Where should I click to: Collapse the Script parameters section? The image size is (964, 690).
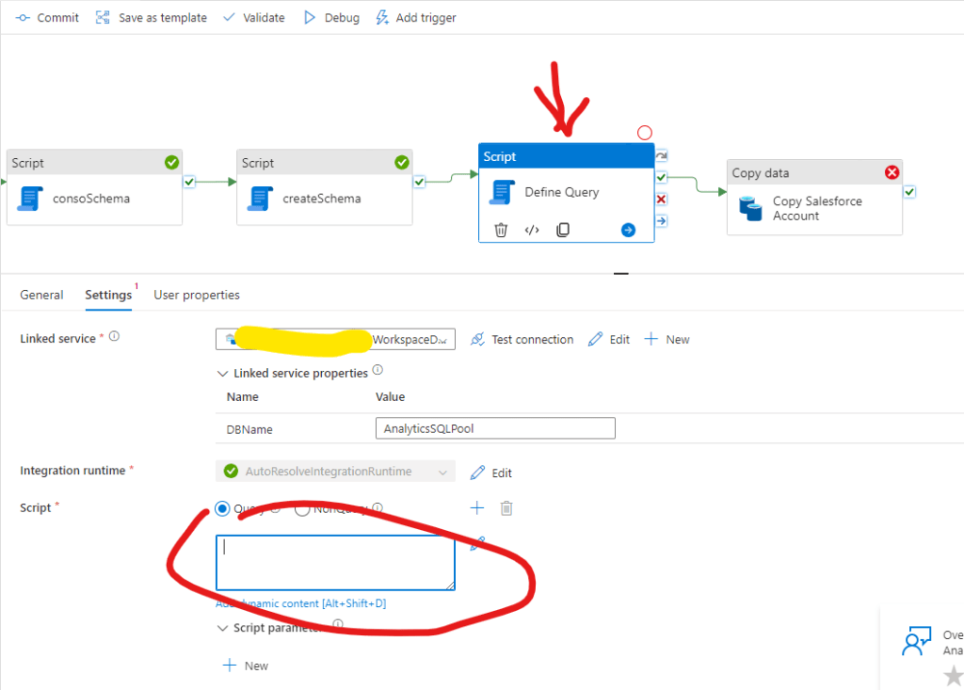(x=222, y=628)
